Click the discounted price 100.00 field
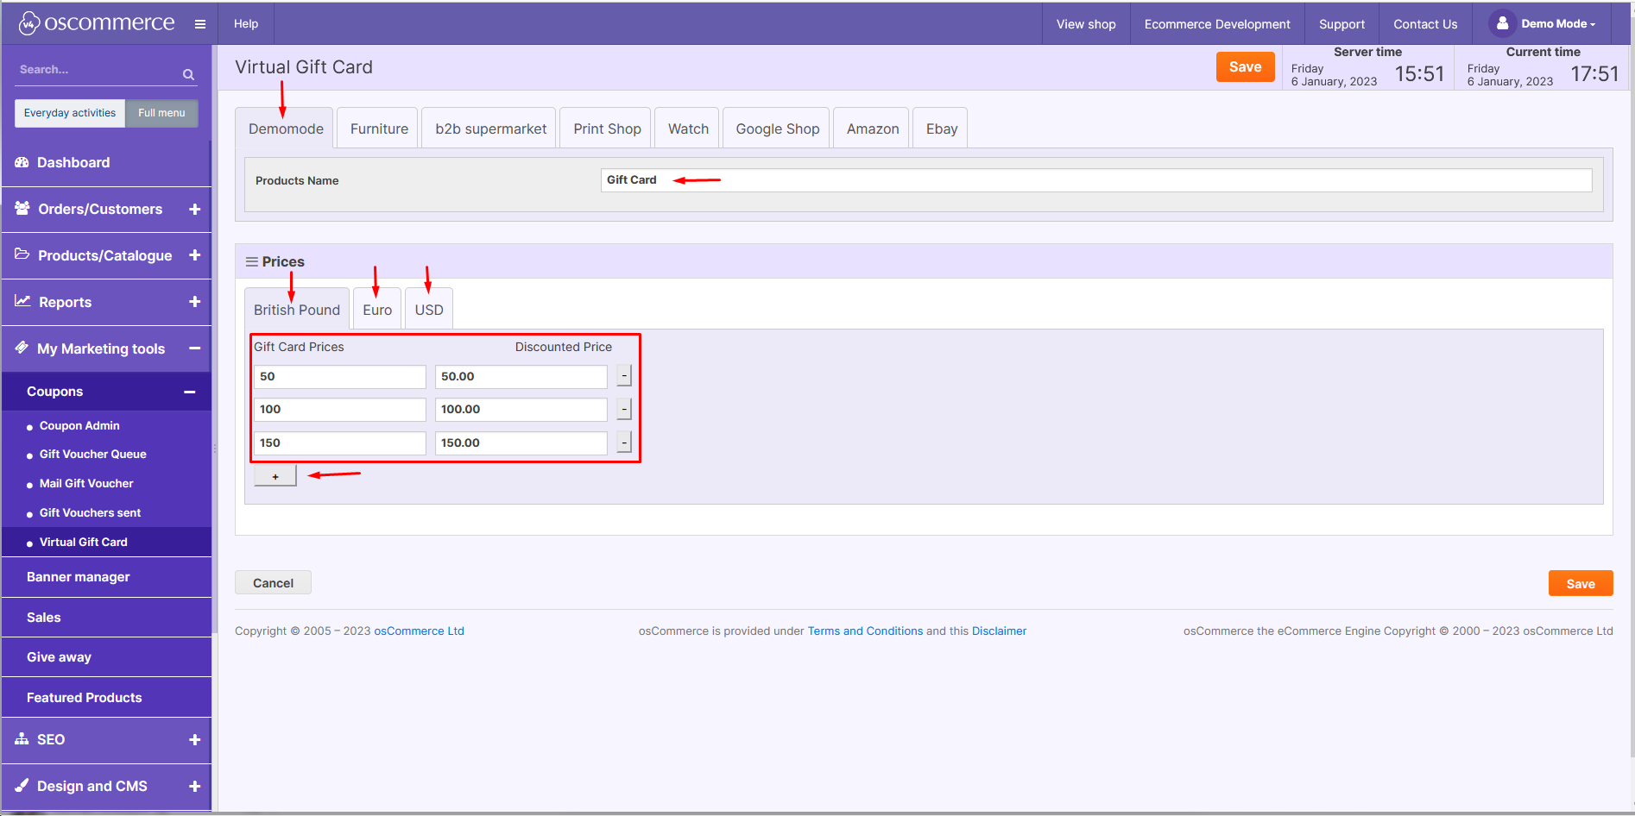 [521, 409]
